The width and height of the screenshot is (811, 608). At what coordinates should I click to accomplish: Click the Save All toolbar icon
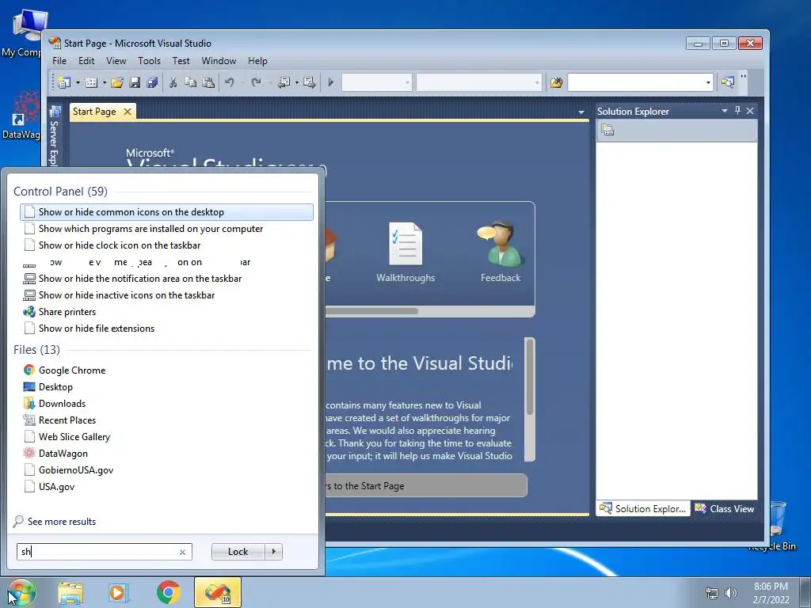coord(152,82)
